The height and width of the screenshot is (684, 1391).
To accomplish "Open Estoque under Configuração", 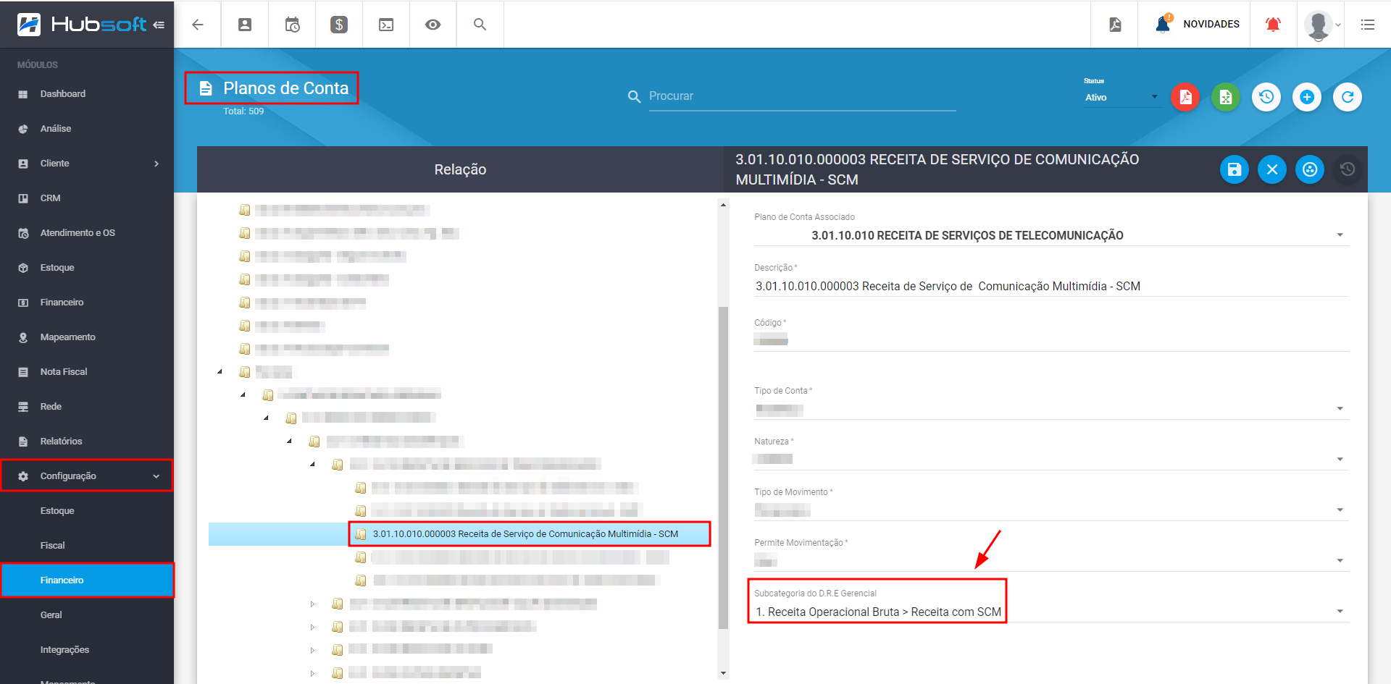I will (87, 511).
